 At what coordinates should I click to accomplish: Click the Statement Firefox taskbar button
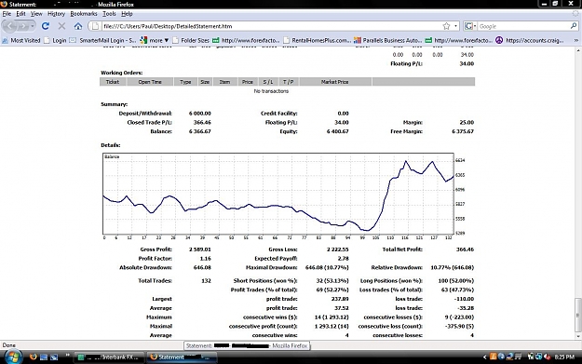pyautogui.click(x=182, y=357)
